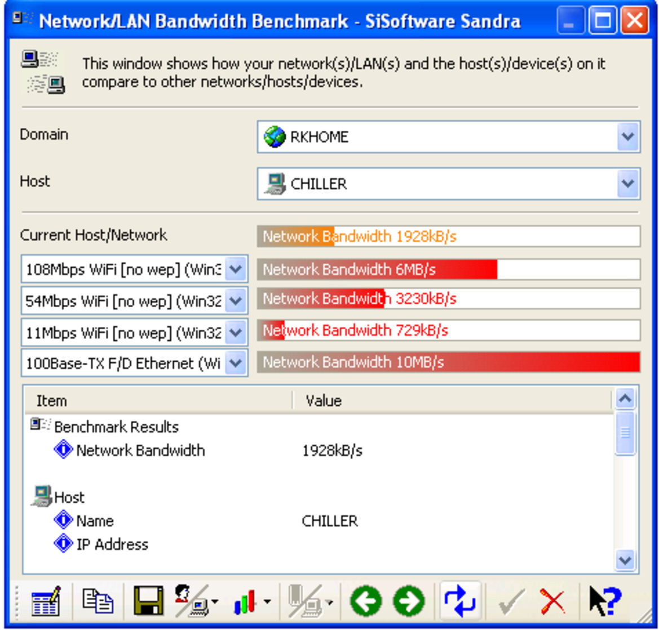Click the 6MB/s network bandwidth bar
This screenshot has height=630, width=659.
(x=448, y=269)
